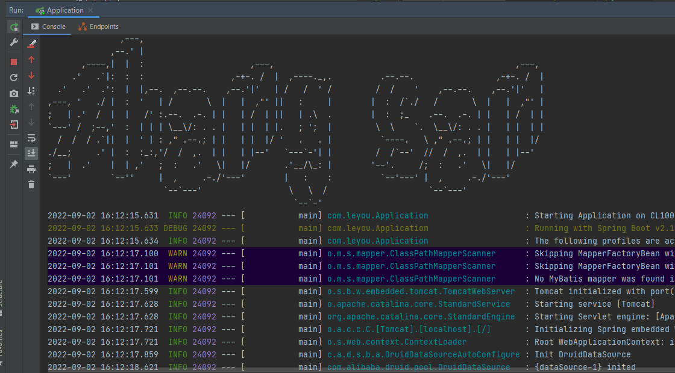Restore the Run window layout
The height and width of the screenshot is (373, 675).
point(13,144)
